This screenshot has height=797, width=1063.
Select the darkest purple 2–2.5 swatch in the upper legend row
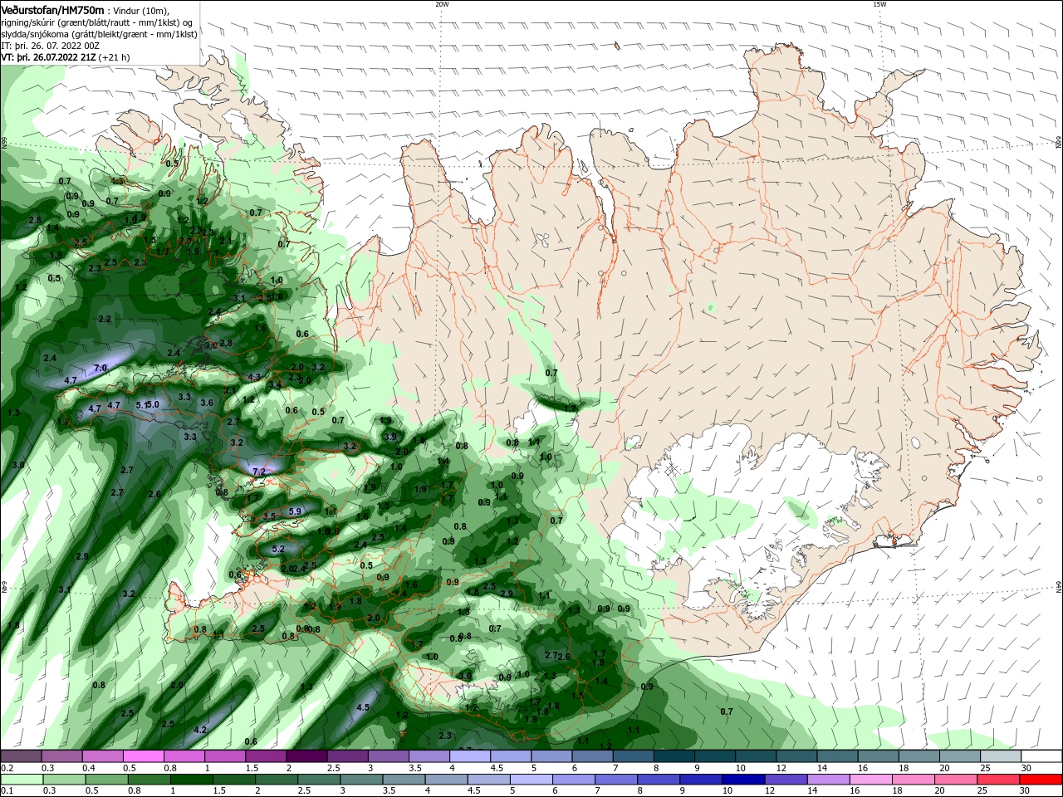[x=306, y=756]
